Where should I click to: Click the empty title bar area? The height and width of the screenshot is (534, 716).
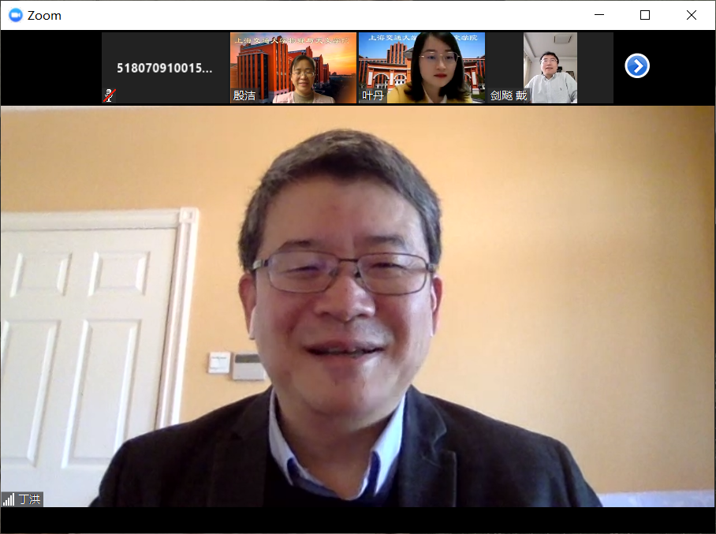pos(315,15)
